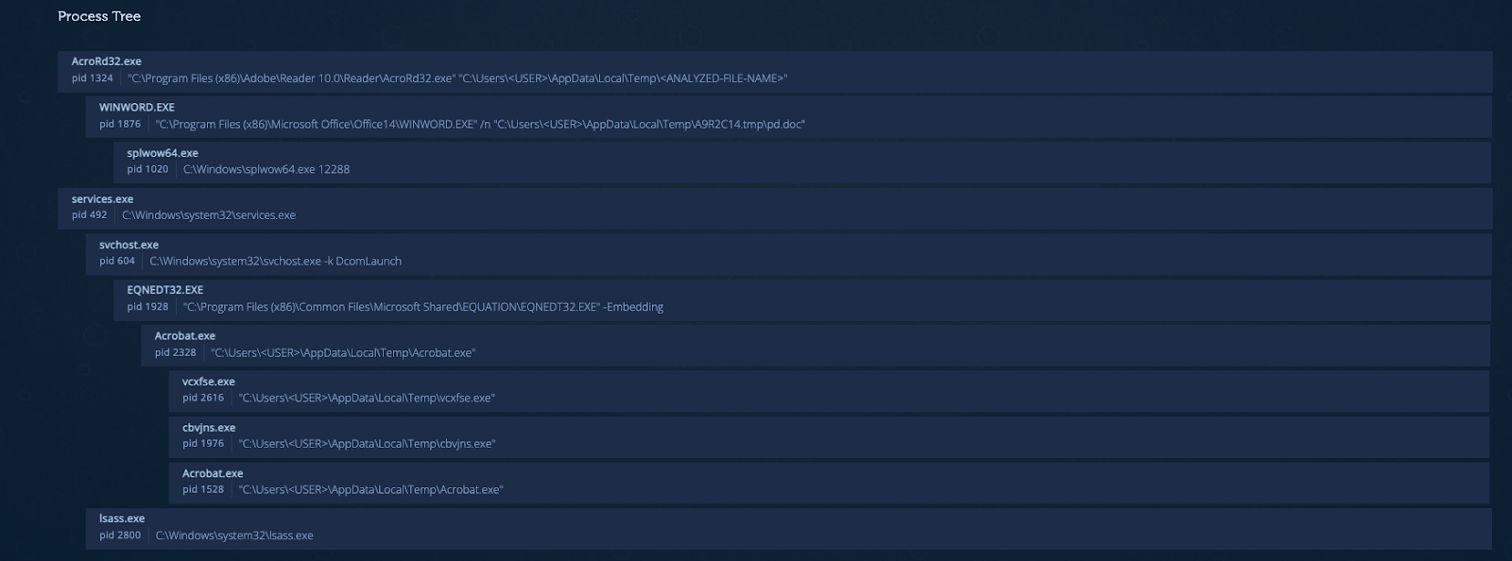Click the EQNEDT32.EXE -Embedding command line
The width and height of the screenshot is (1512, 561).
[x=423, y=307]
